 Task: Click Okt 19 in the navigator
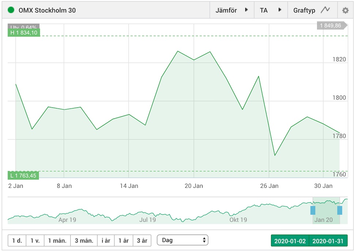click(238, 220)
